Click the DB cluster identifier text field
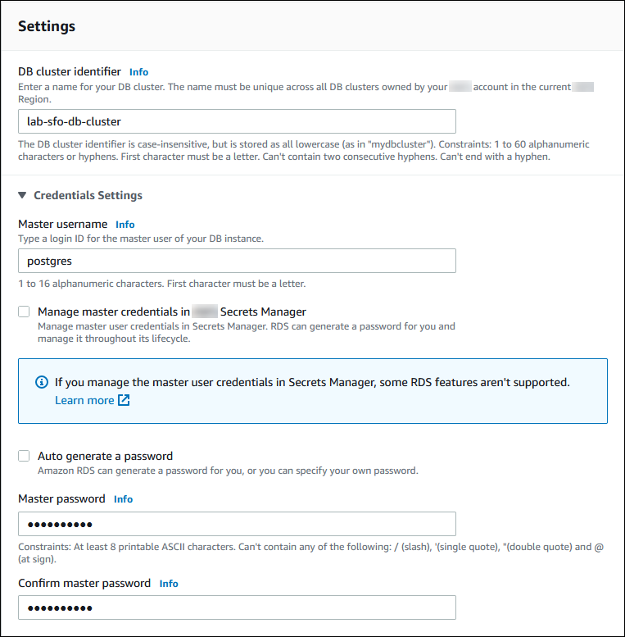Viewport: 625px width, 637px height. point(237,121)
